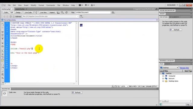
Task: Click the browser Back arrow icon
Action: coord(5,16)
